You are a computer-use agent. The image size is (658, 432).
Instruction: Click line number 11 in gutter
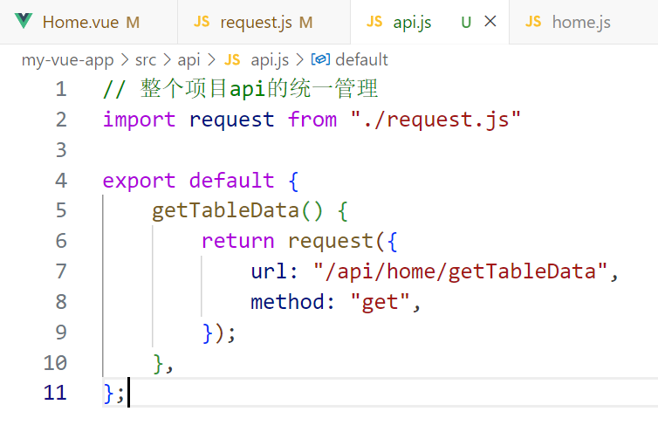click(55, 393)
